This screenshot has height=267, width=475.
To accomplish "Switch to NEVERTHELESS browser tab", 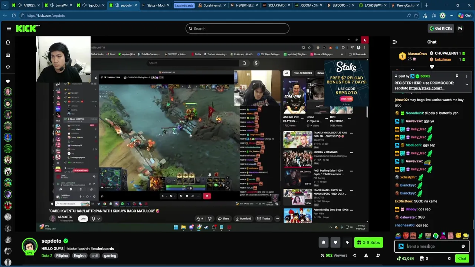I will (x=244, y=5).
